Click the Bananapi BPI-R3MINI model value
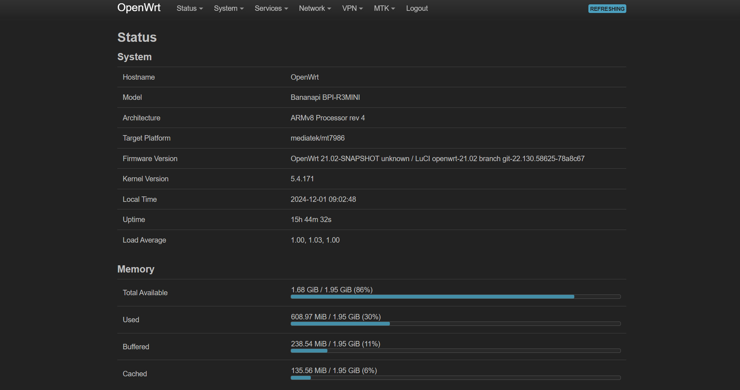The image size is (740, 390). click(325, 97)
